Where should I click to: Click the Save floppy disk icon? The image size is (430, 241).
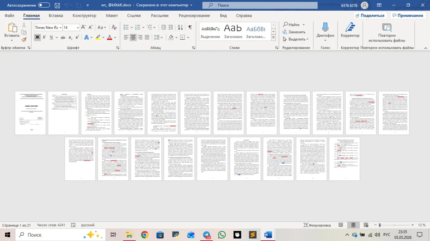57,5
